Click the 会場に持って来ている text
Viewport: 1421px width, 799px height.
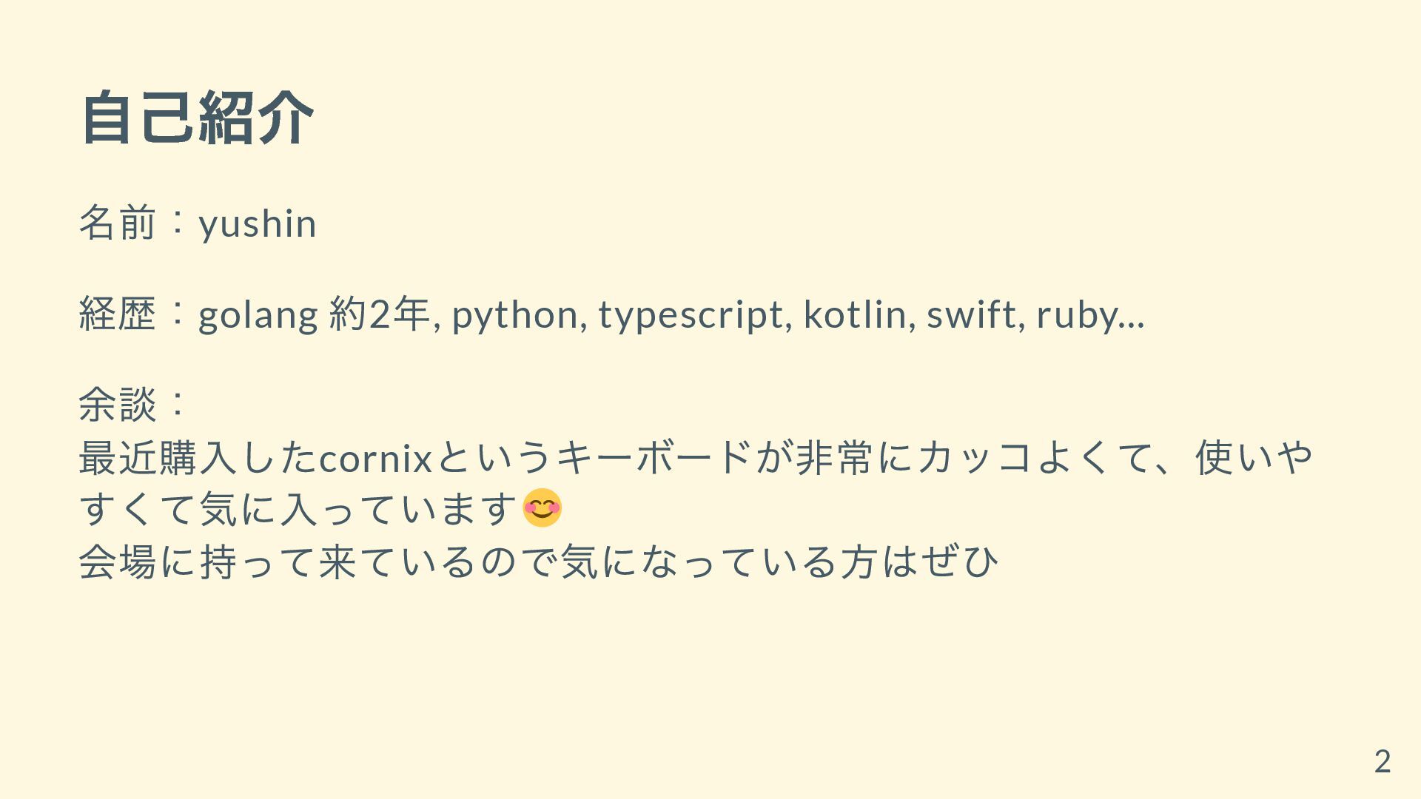coord(275,562)
